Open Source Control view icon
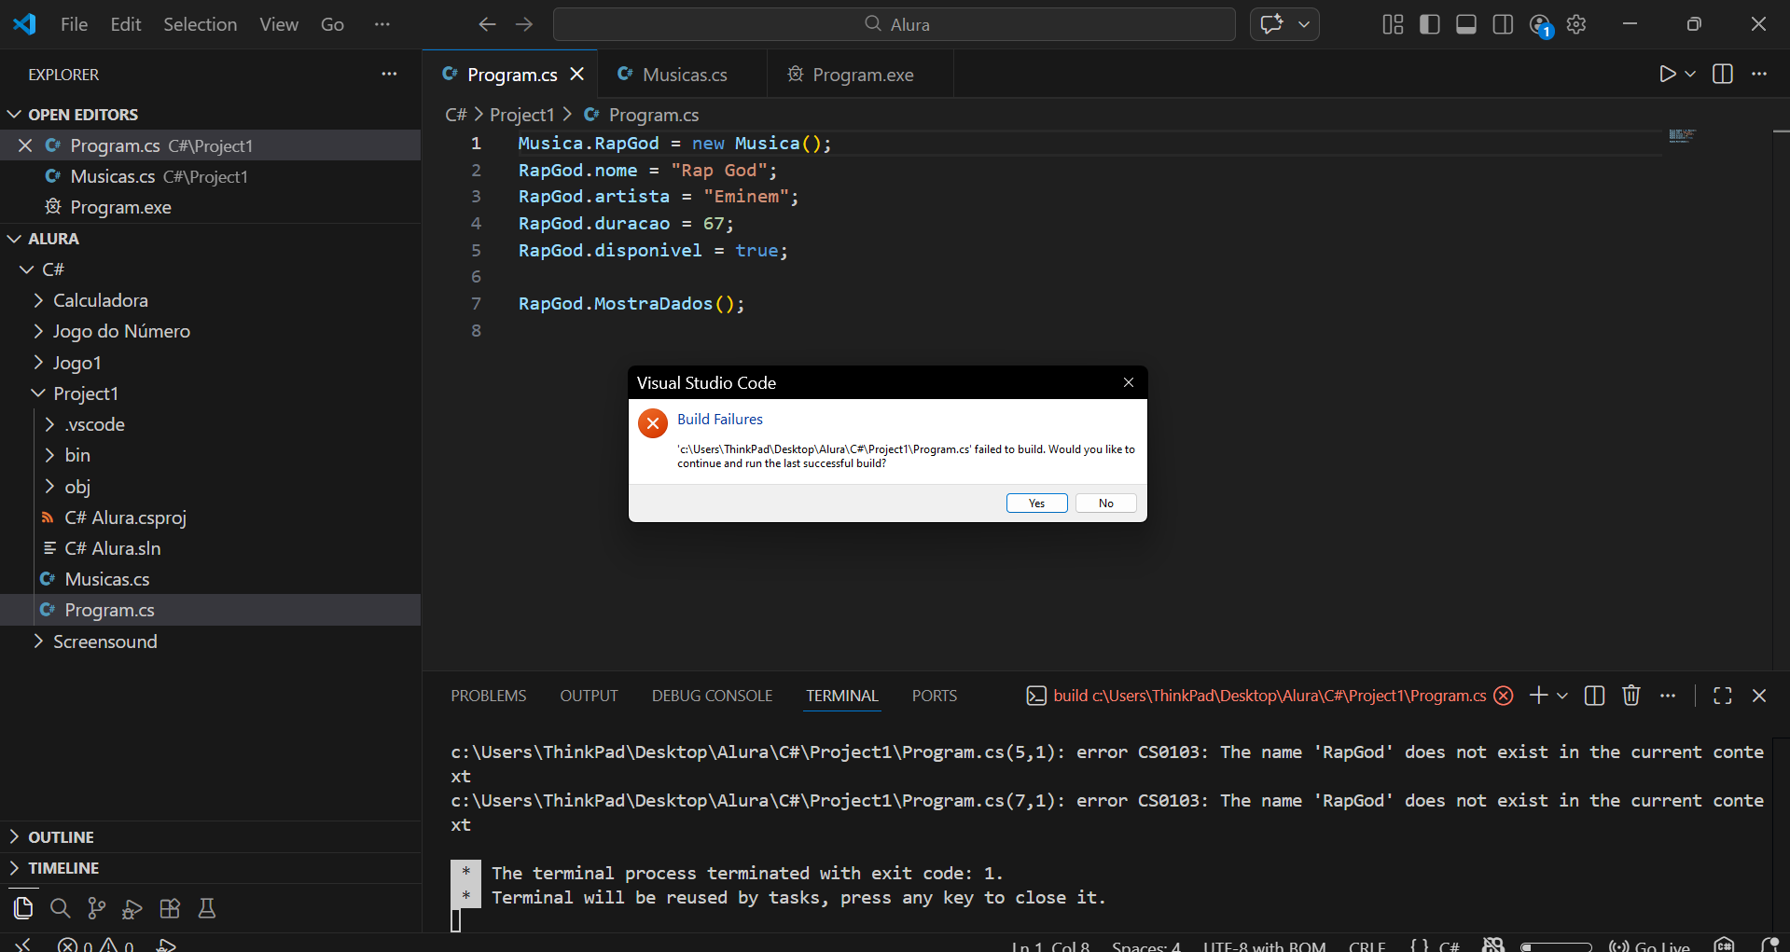The image size is (1790, 952). (96, 908)
